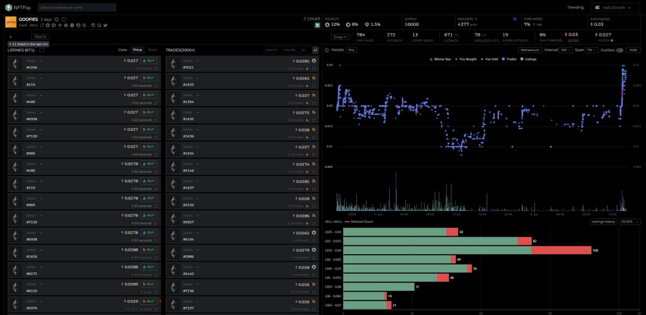Expand the HOLDERS details chevron
Screen dimensions: 646x315
pyautogui.click(x=475, y=19)
